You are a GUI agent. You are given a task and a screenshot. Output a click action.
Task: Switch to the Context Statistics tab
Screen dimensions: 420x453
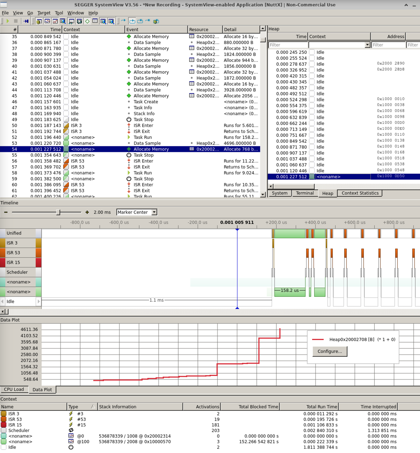pyautogui.click(x=360, y=193)
